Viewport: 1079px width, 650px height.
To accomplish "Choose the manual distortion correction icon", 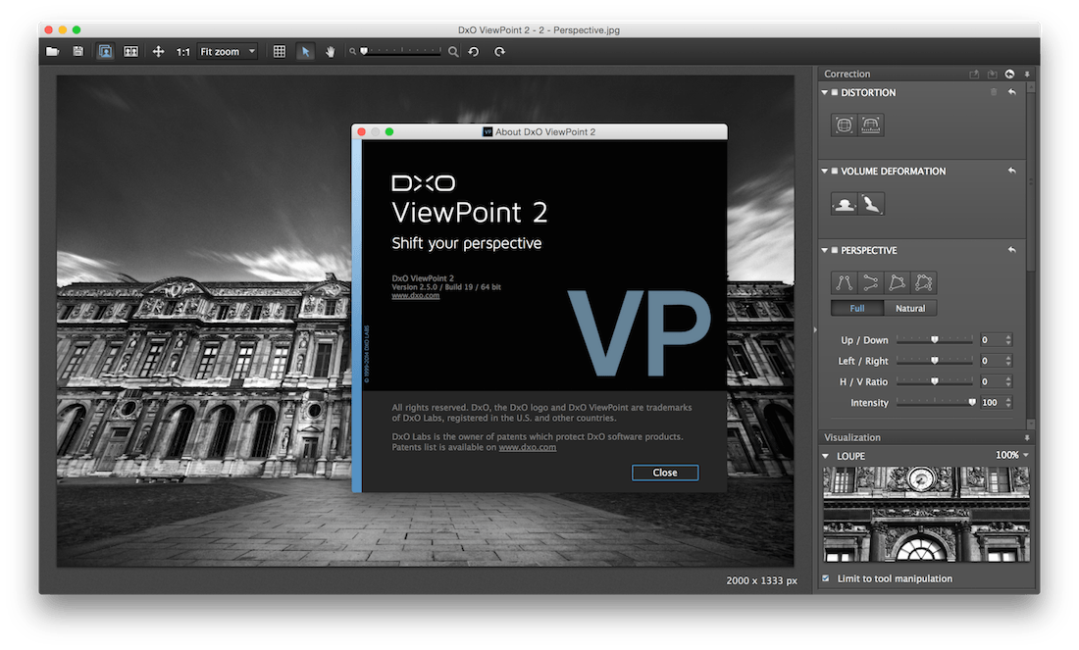I will 870,125.
